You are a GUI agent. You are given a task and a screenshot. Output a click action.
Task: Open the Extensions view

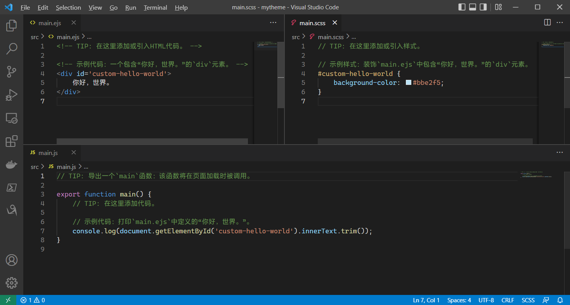(x=12, y=141)
